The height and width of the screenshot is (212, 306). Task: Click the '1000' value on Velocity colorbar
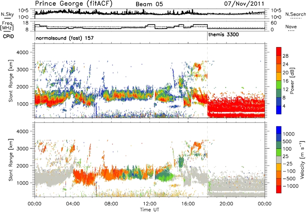pos(289,134)
